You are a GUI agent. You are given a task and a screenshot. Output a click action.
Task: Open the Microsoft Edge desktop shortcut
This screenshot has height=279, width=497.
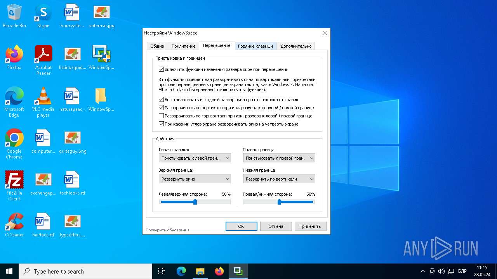[14, 102]
